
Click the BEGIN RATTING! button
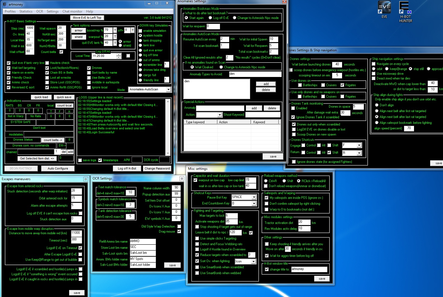click(21, 168)
